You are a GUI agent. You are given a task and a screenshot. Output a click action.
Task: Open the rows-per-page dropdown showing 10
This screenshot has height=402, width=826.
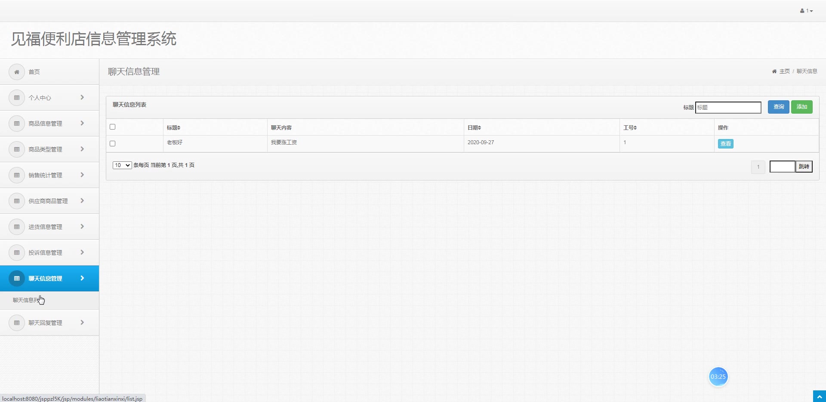(x=122, y=165)
